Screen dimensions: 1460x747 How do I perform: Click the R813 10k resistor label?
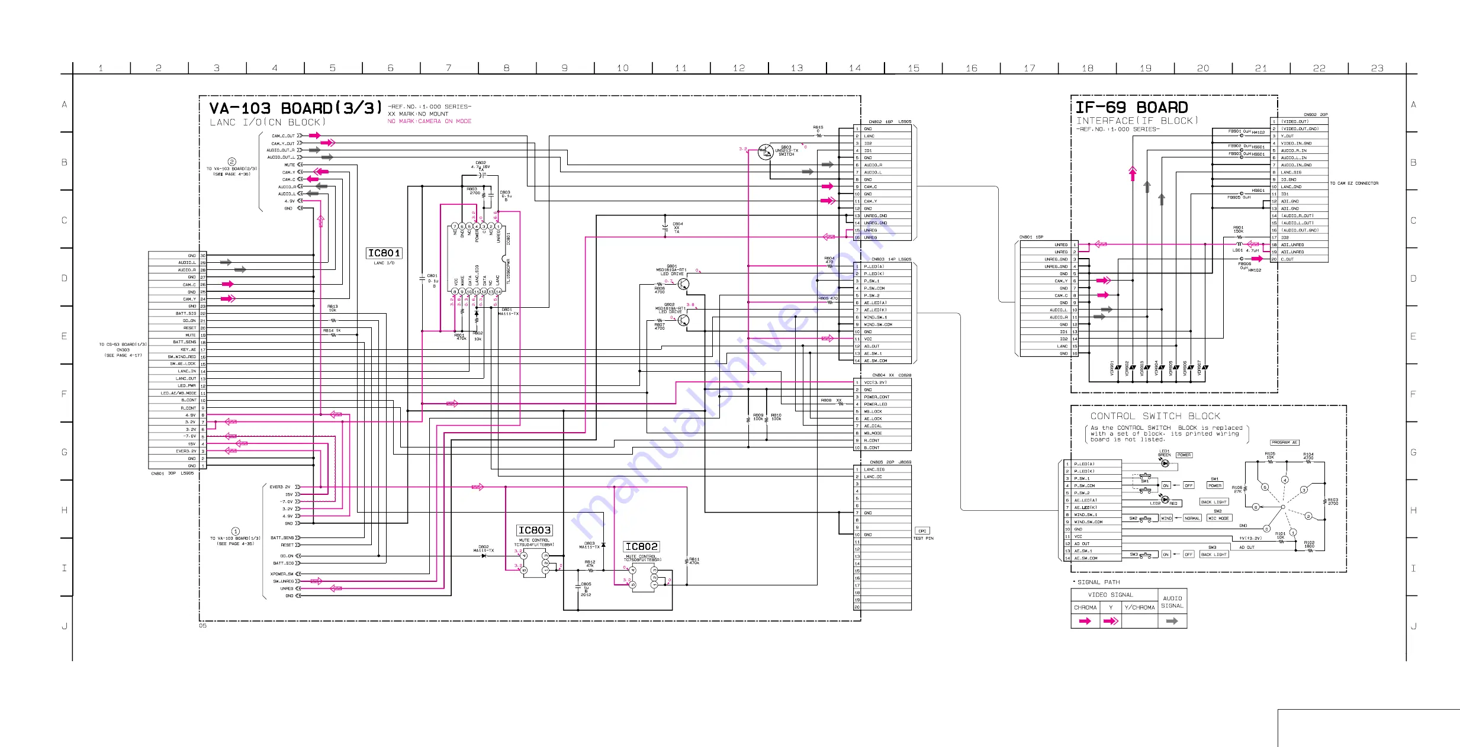(x=333, y=308)
